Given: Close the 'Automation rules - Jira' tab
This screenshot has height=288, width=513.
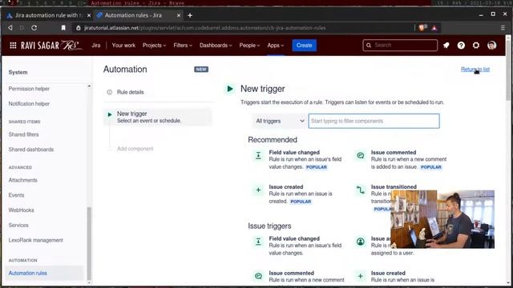Looking at the screenshot, I should [179, 15].
